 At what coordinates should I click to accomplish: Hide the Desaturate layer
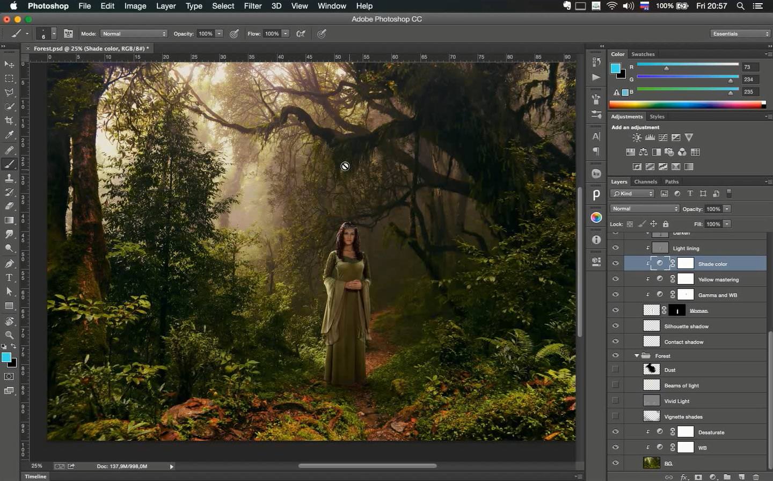point(616,432)
